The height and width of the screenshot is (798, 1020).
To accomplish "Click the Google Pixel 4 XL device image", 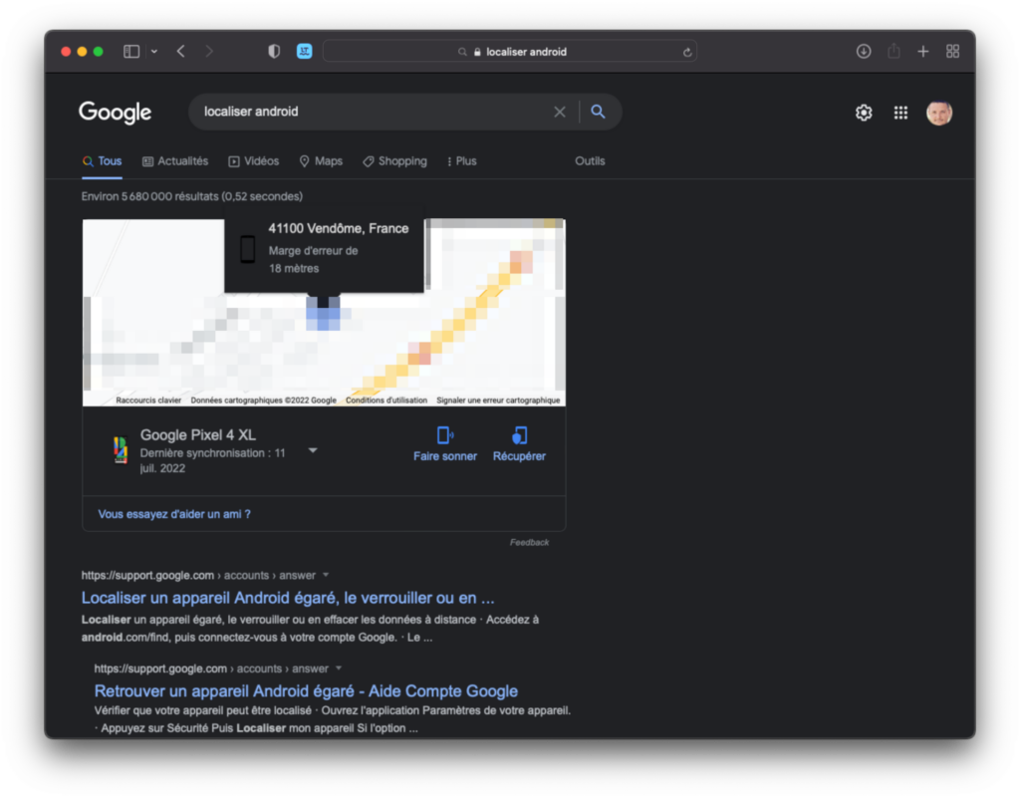I will (x=121, y=450).
